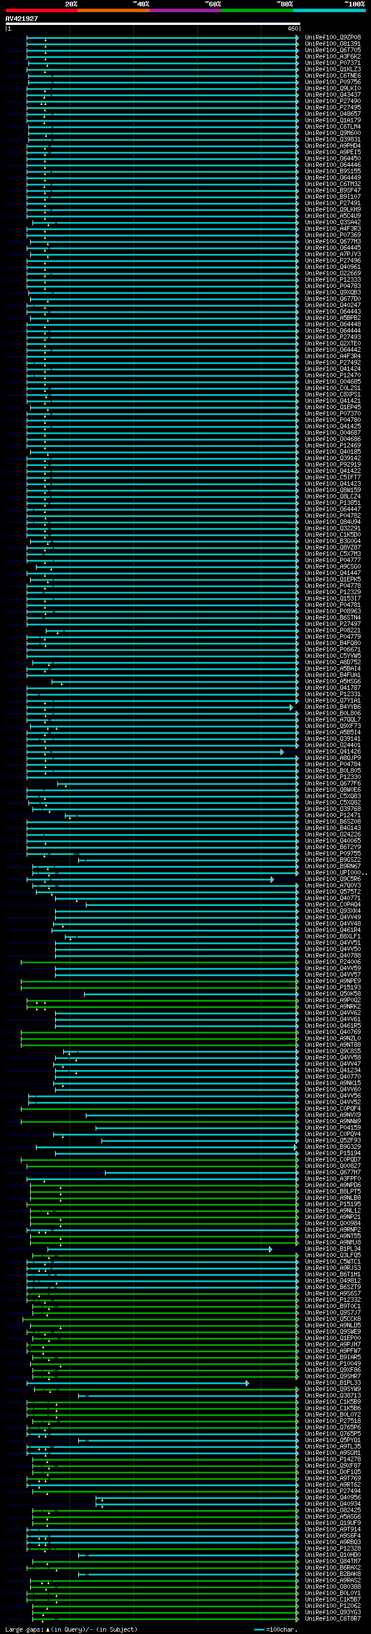
Task: Select the UniRef100_A4F3R3 label
Action: tap(333, 228)
